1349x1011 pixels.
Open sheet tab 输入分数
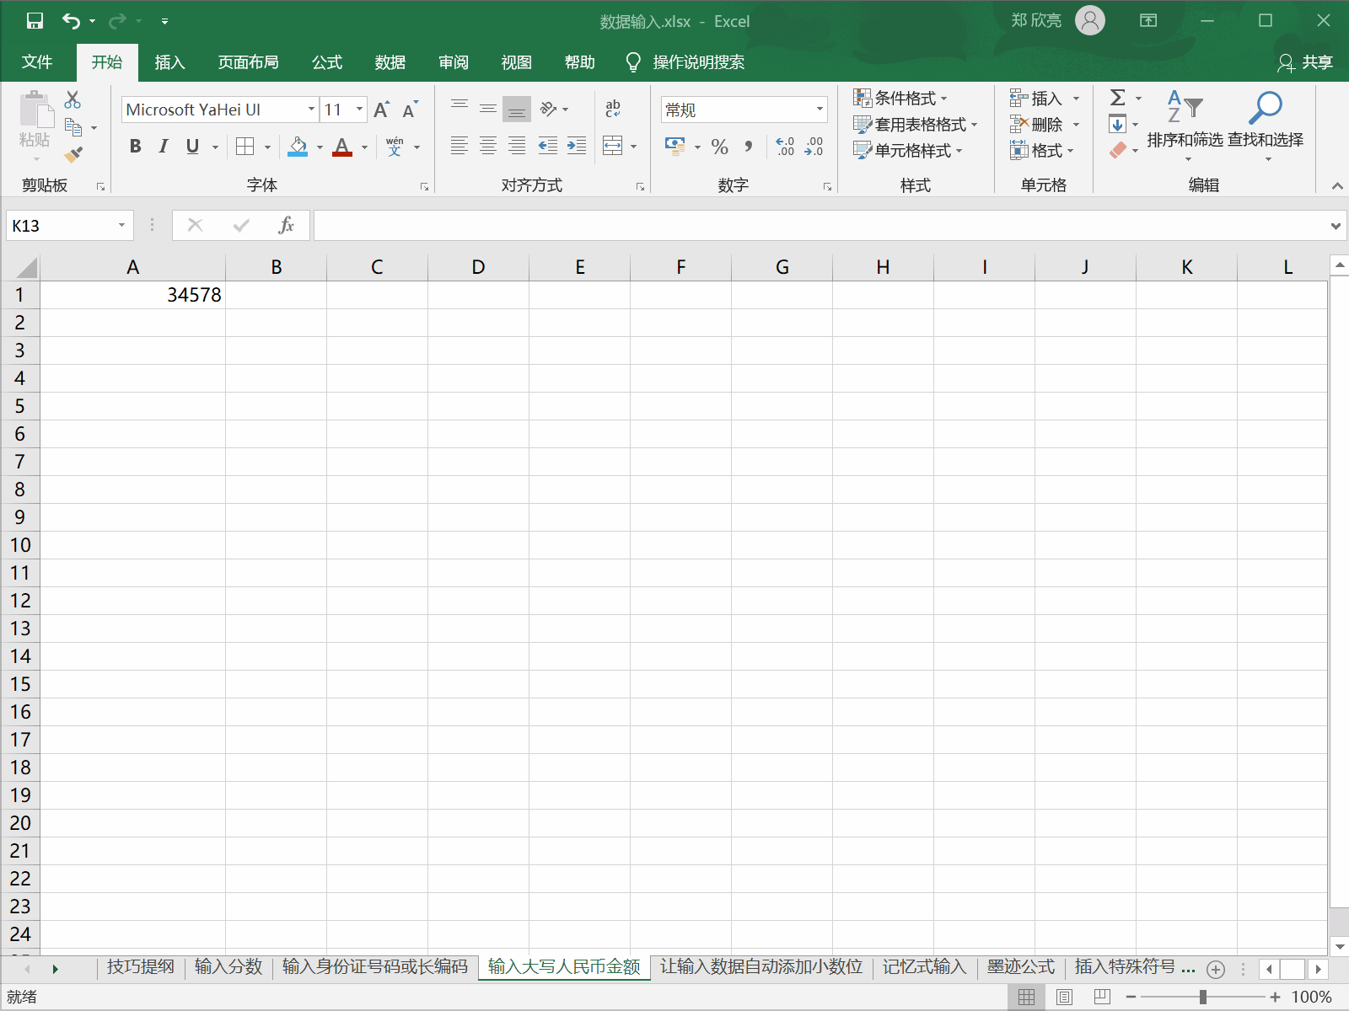(228, 967)
